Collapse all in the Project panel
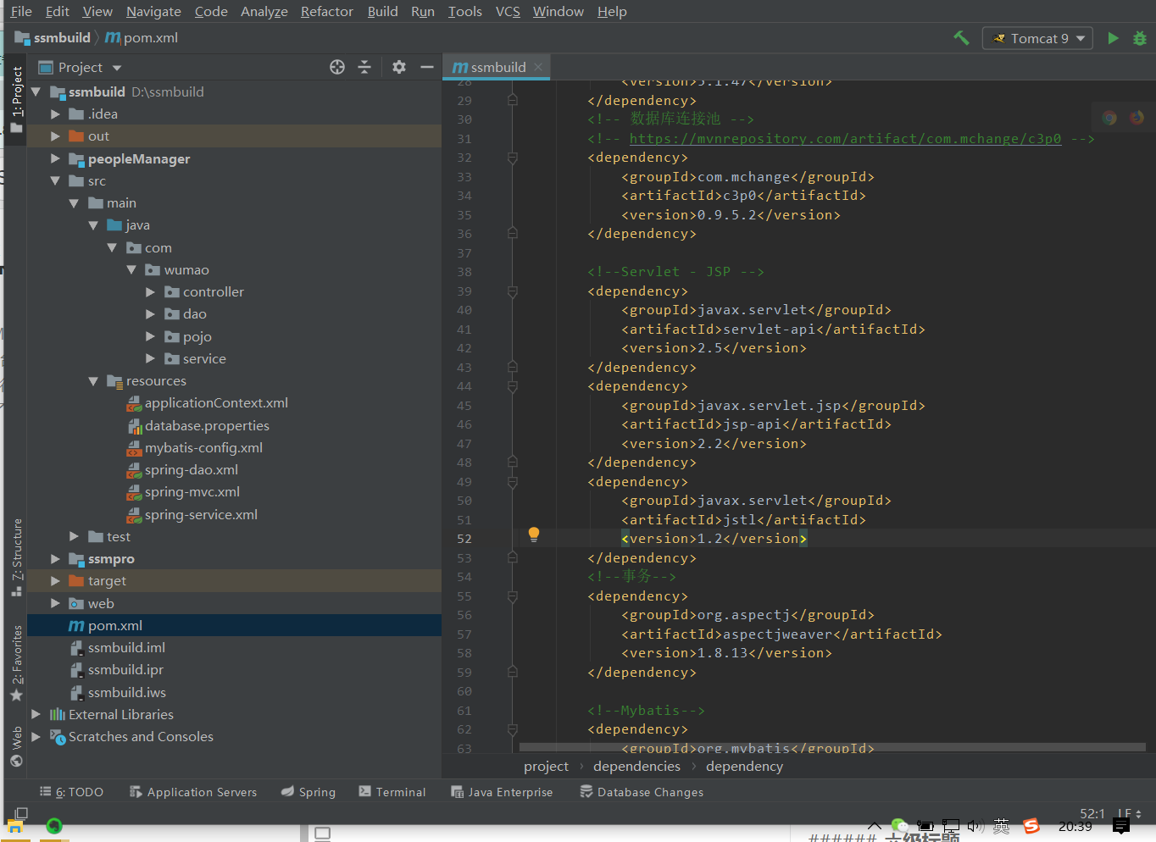1156x842 pixels. (364, 67)
